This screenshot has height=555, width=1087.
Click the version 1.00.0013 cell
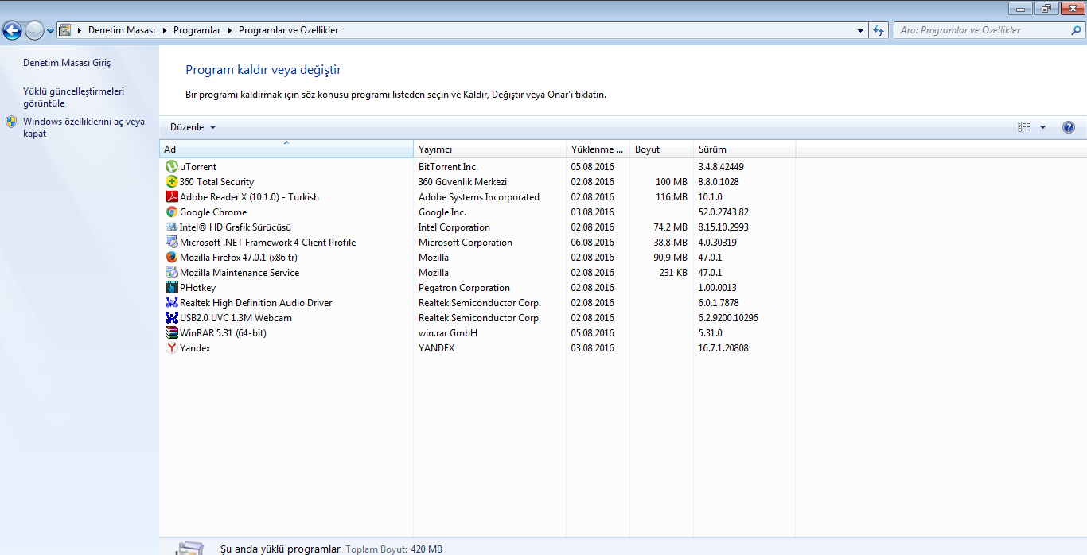(718, 288)
